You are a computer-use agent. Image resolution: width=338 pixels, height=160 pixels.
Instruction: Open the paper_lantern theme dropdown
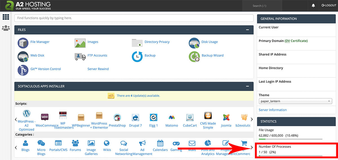click(x=295, y=101)
